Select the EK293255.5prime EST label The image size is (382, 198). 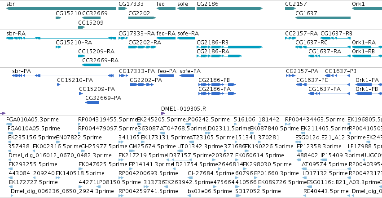click(33, 164)
